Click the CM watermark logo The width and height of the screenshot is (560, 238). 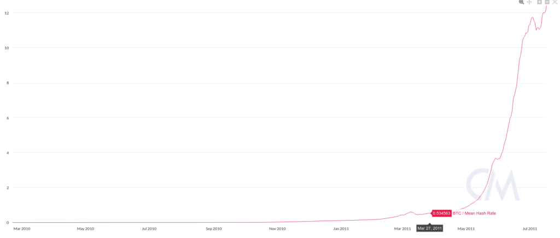[x=493, y=184]
